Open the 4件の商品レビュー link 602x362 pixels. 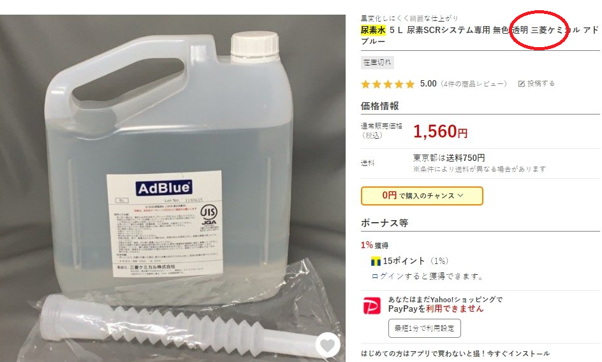(x=473, y=84)
